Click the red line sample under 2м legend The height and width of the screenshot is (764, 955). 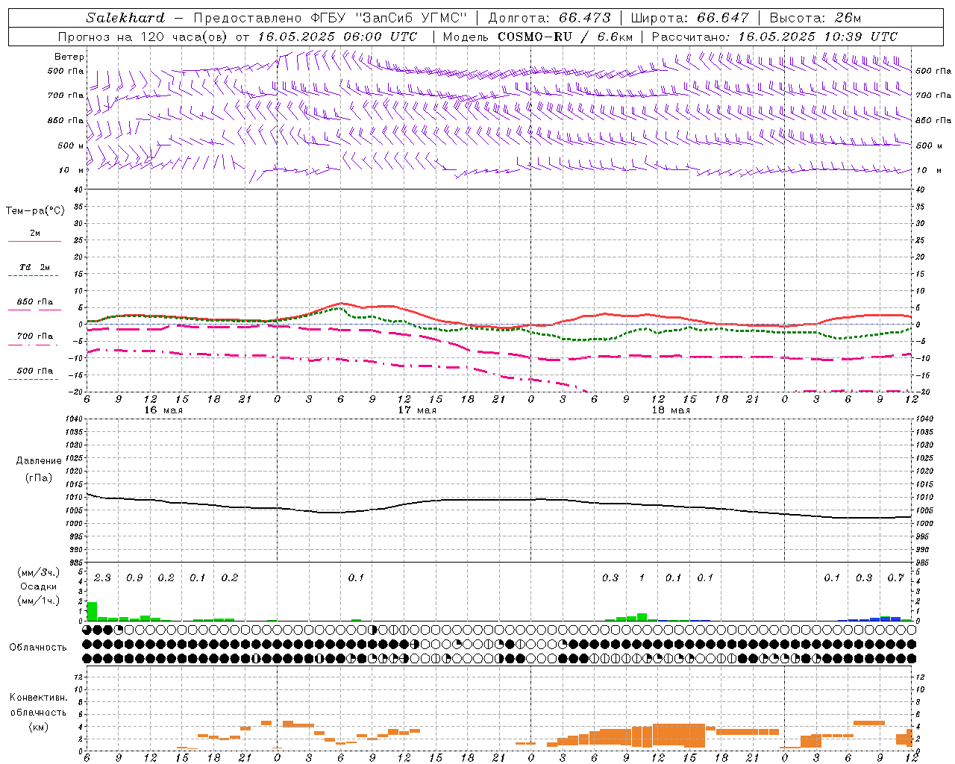pyautogui.click(x=35, y=241)
